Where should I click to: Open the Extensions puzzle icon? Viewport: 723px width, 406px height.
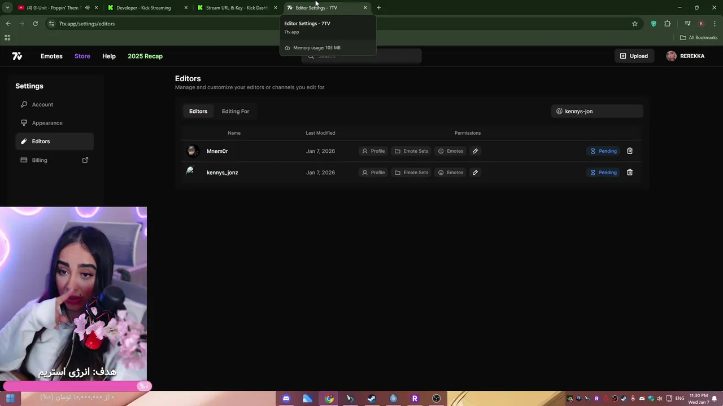668,24
